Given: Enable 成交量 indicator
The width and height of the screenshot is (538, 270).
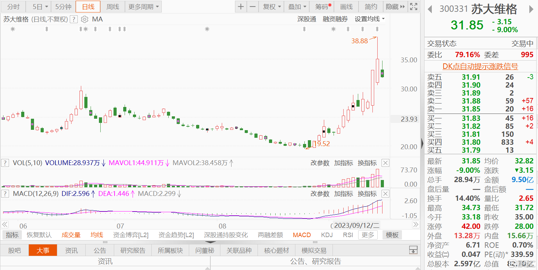Looking at the screenshot, I should pos(71,235).
